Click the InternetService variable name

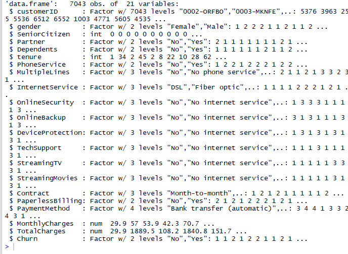(47, 87)
